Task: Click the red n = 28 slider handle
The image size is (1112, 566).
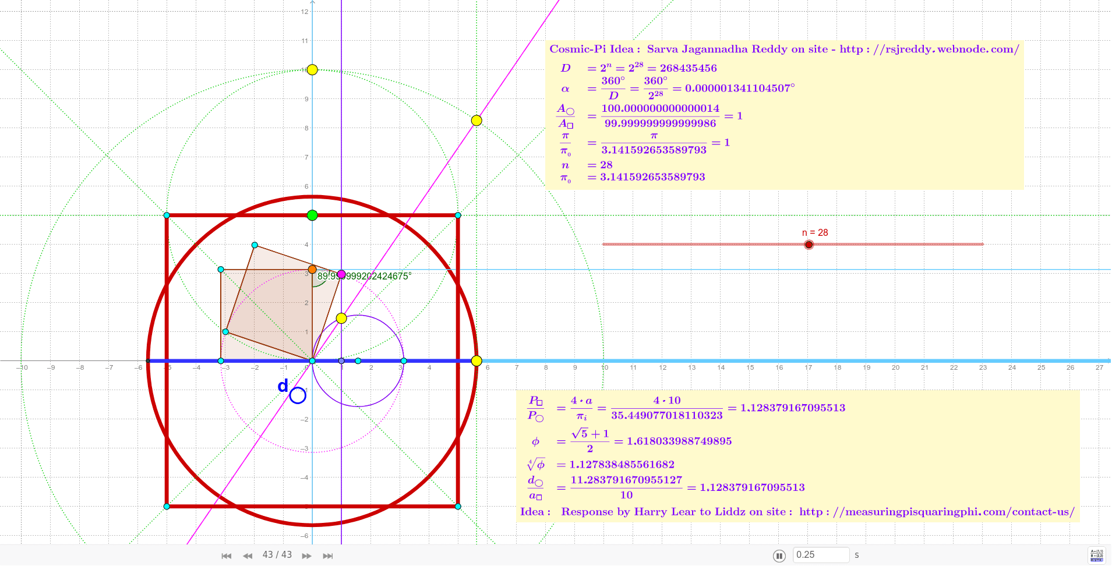Action: [x=809, y=245]
